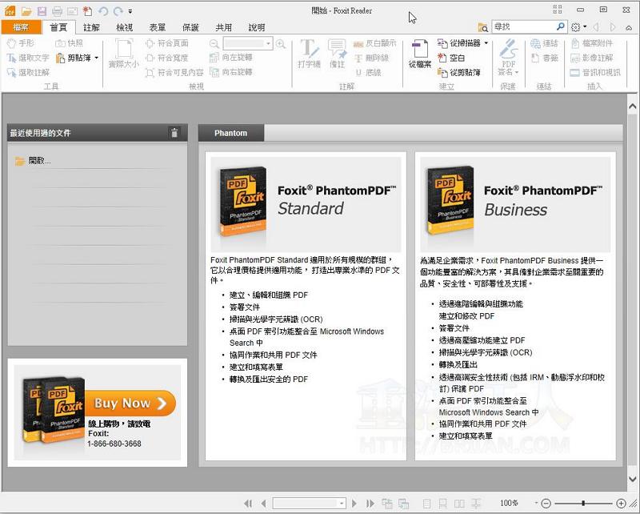Screen dimensions: 640x514
Task: Click the Print icon in the quick access toolbar
Action: (x=57, y=11)
